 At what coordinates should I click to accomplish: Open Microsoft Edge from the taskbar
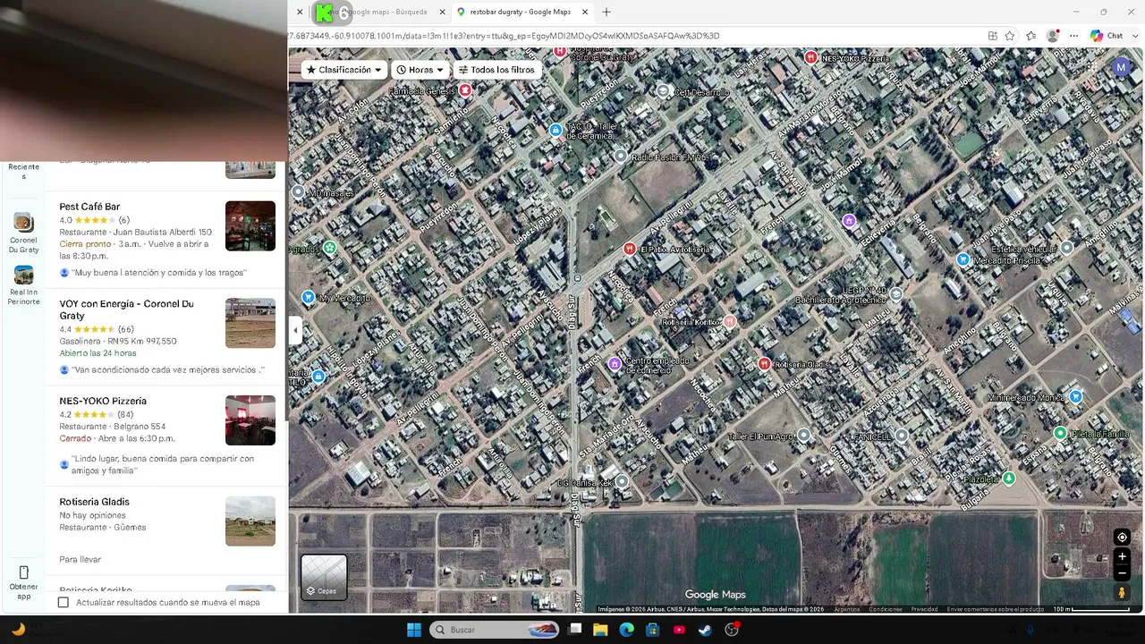coord(627,630)
